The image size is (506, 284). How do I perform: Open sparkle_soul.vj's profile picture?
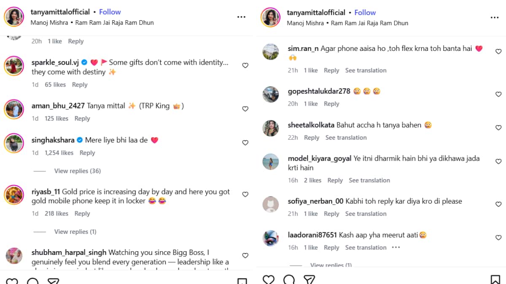14,66
